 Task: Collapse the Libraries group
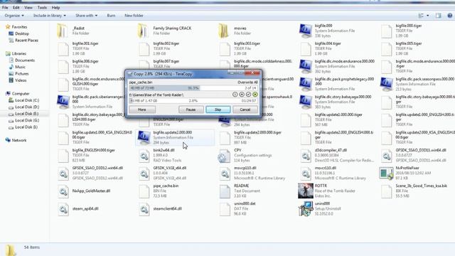point(16,53)
